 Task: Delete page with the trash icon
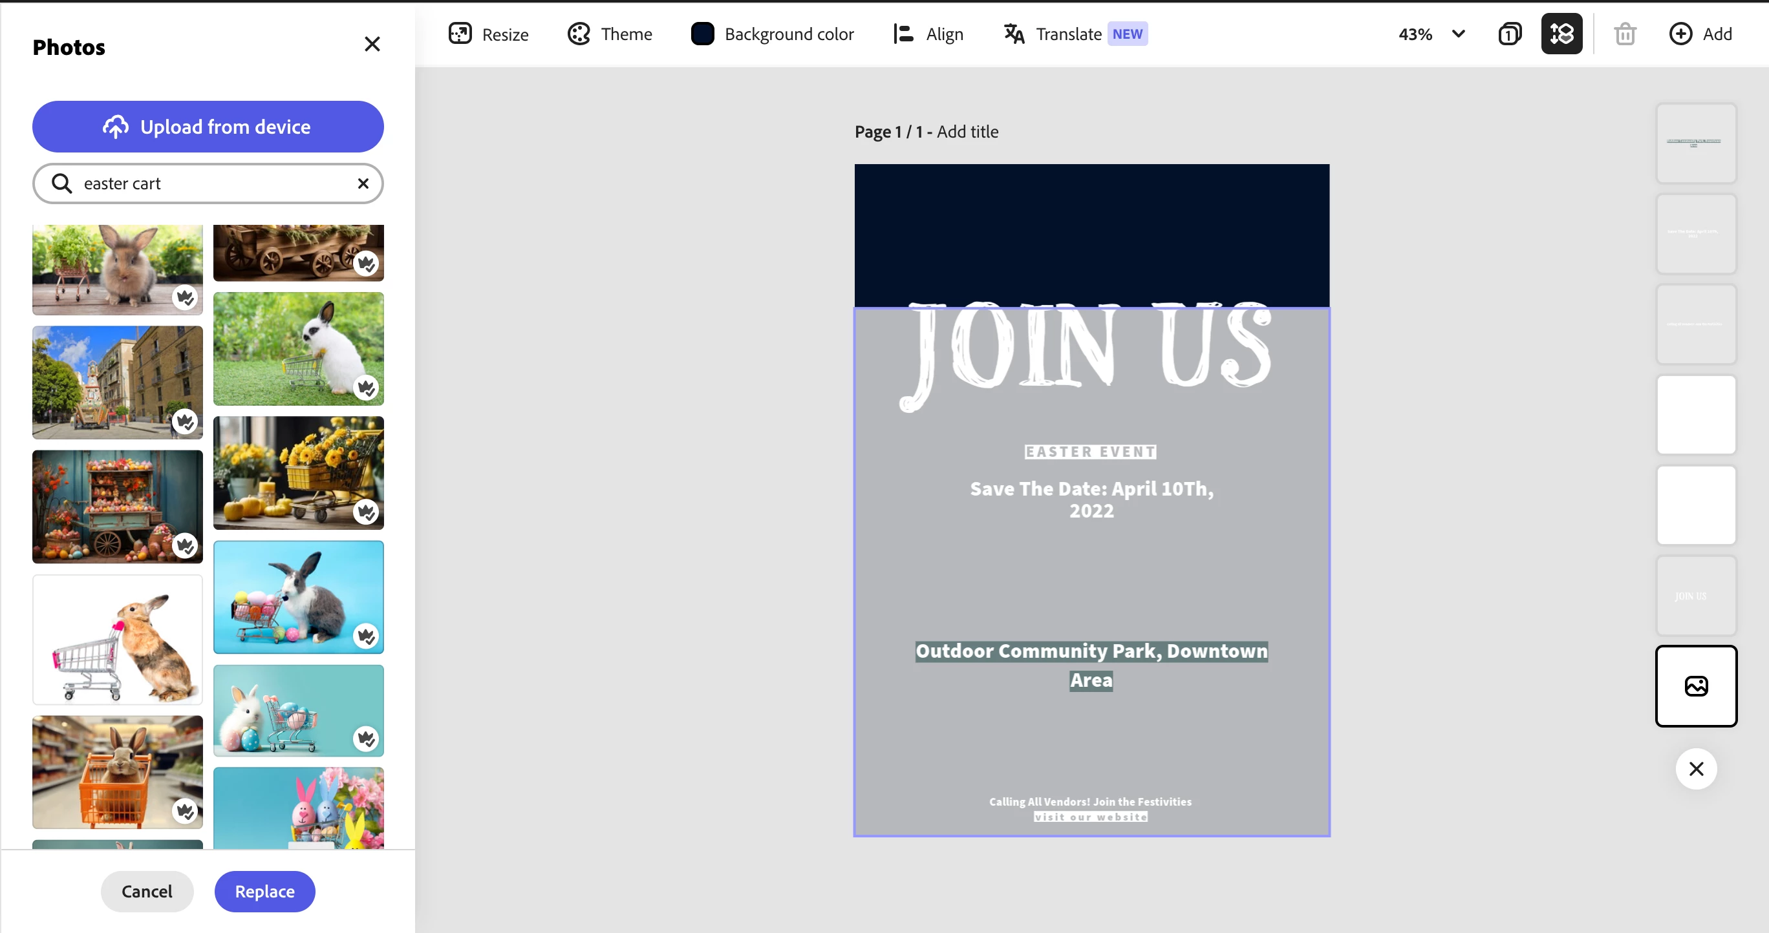pos(1625,34)
